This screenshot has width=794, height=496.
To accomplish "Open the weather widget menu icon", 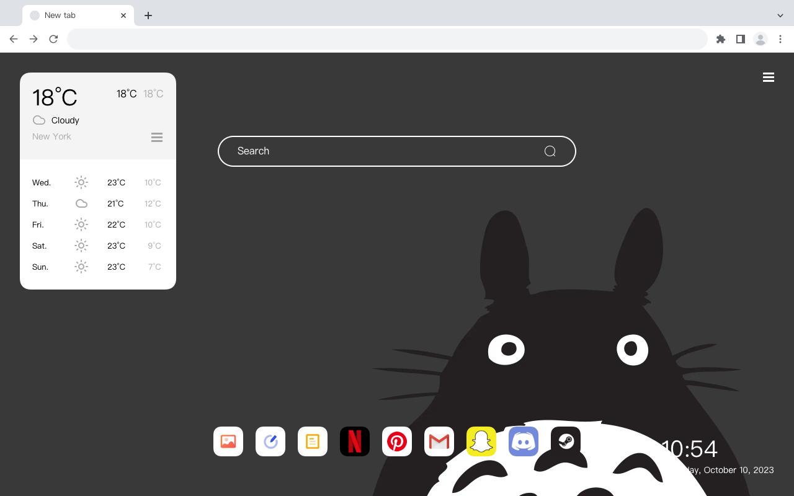I will point(157,137).
